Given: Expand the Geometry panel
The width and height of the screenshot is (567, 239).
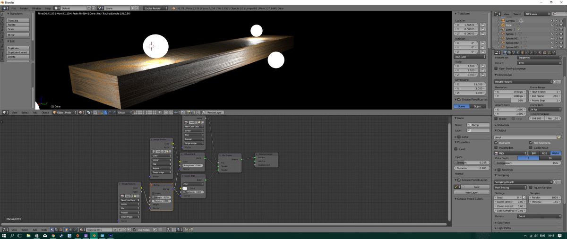Looking at the screenshot, I should click(503, 222).
